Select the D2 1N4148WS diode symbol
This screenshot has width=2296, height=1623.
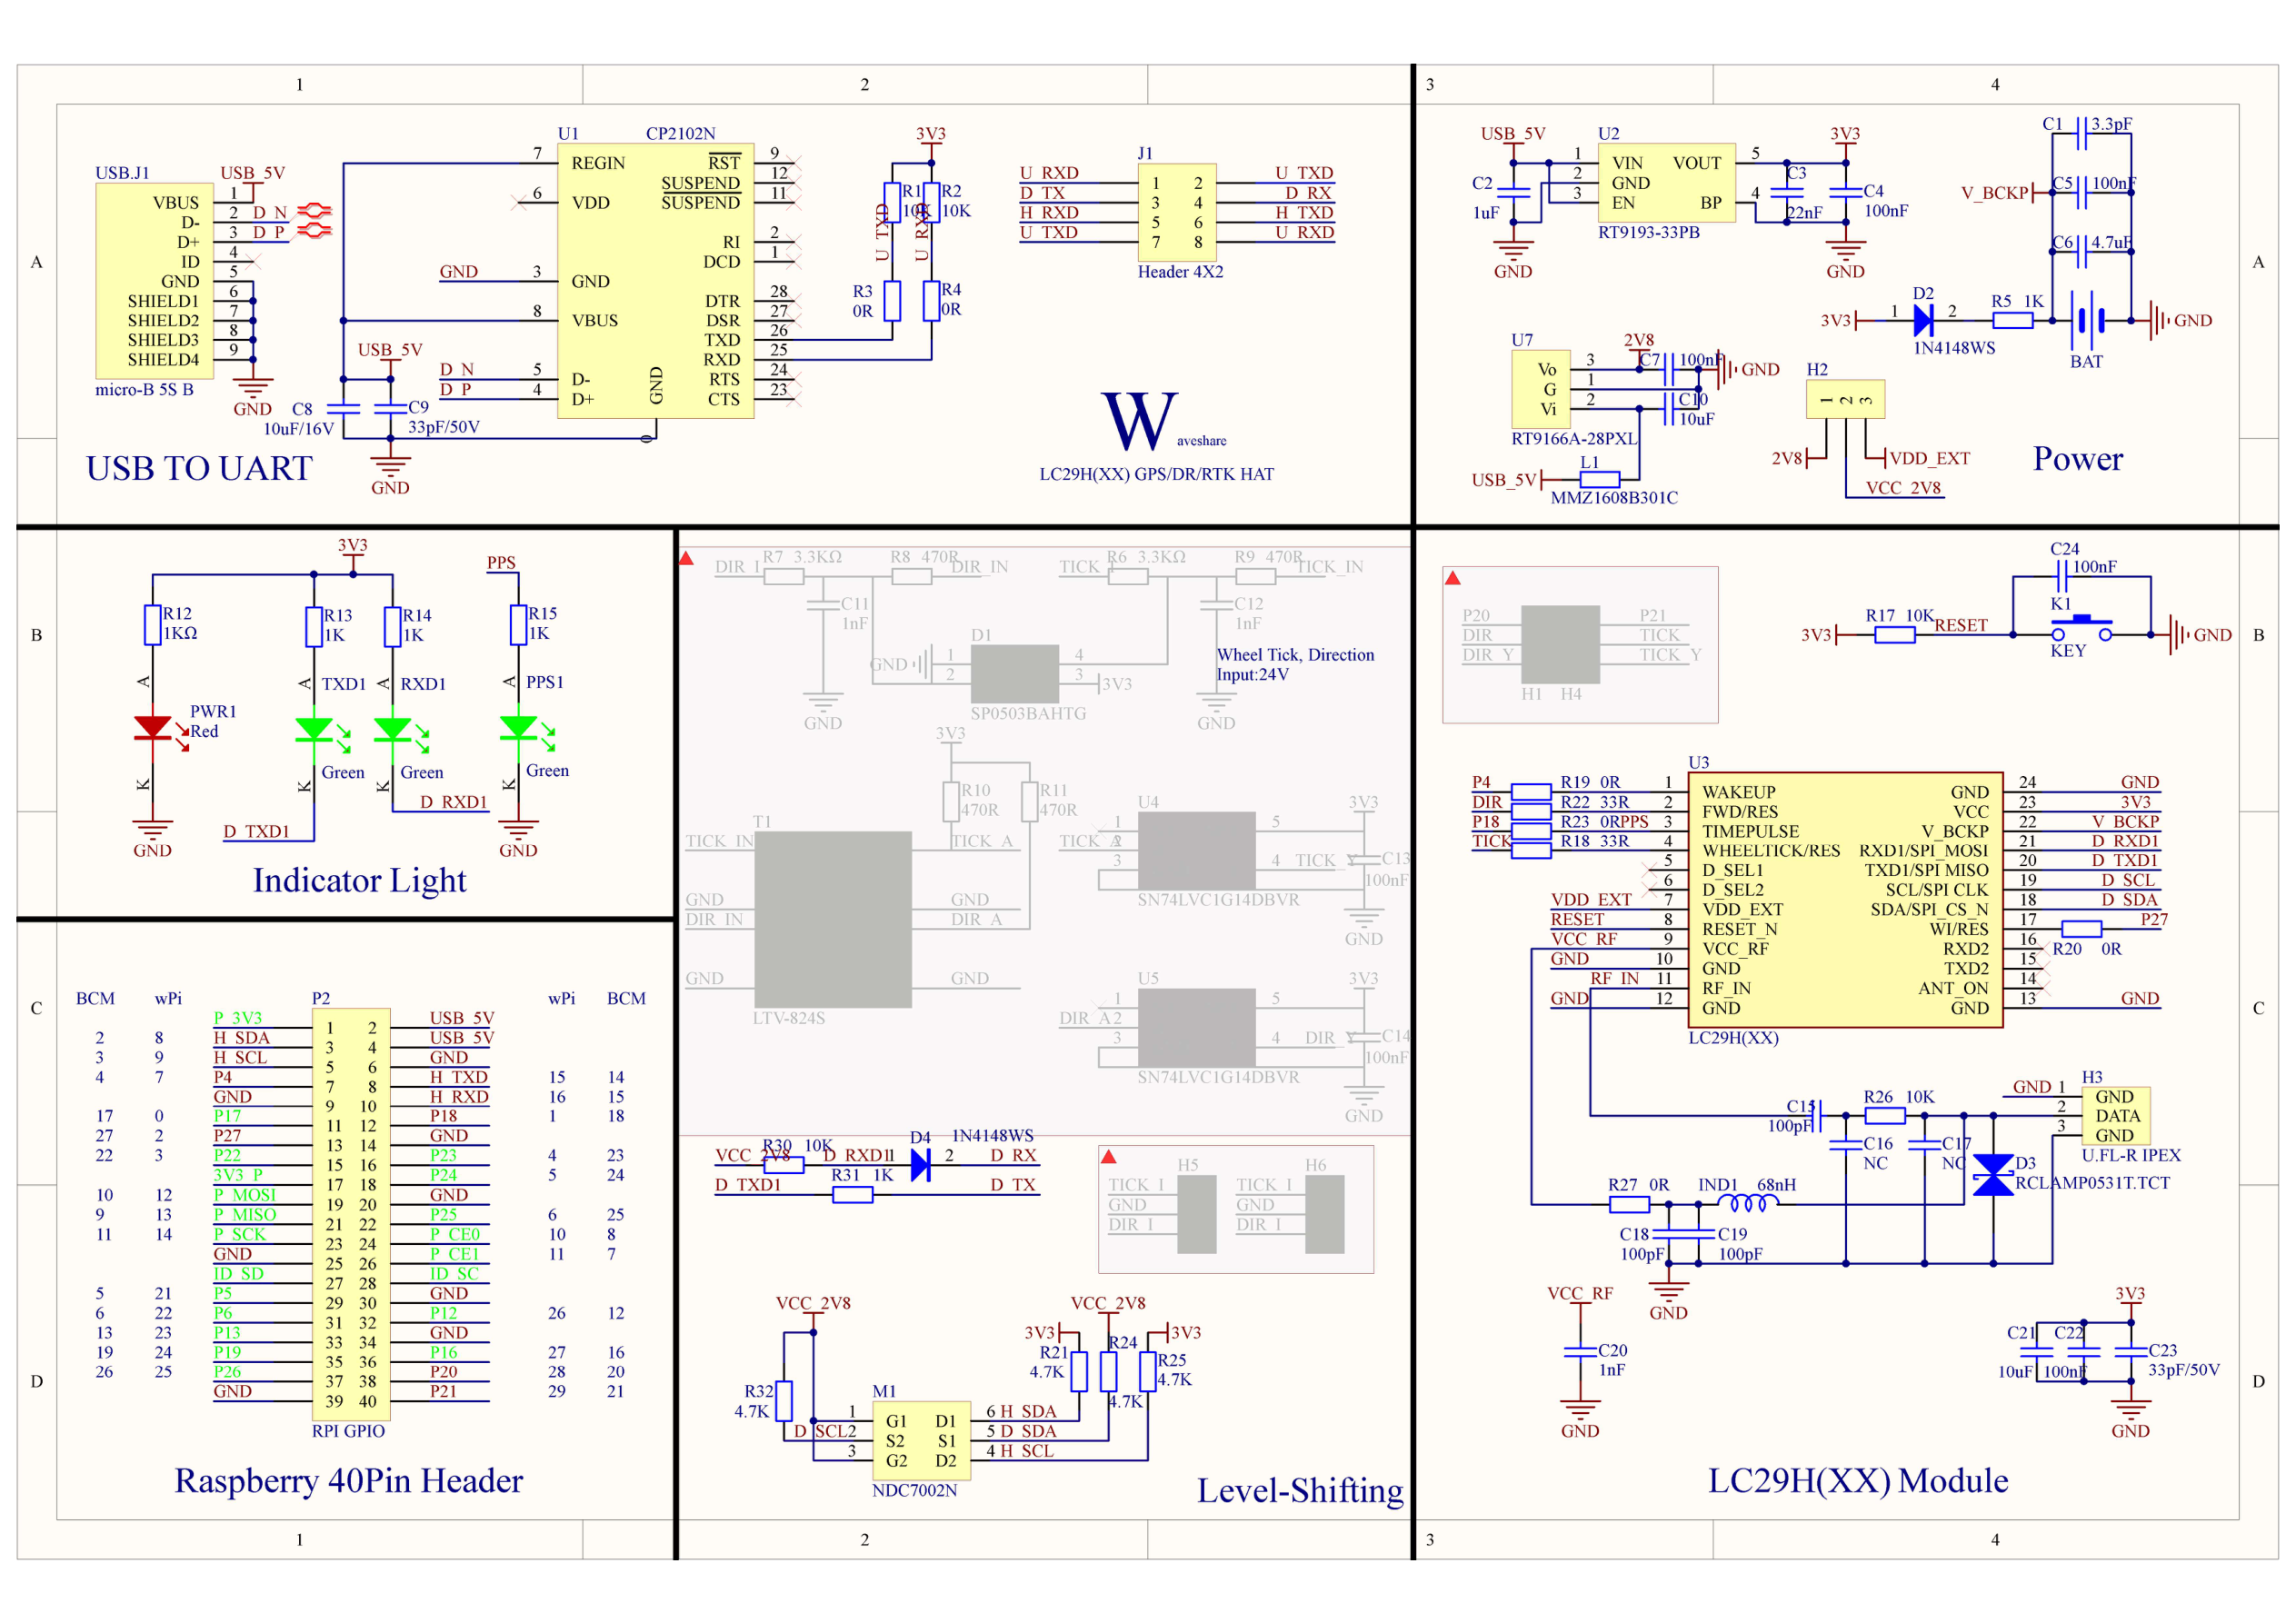pyautogui.click(x=1922, y=320)
